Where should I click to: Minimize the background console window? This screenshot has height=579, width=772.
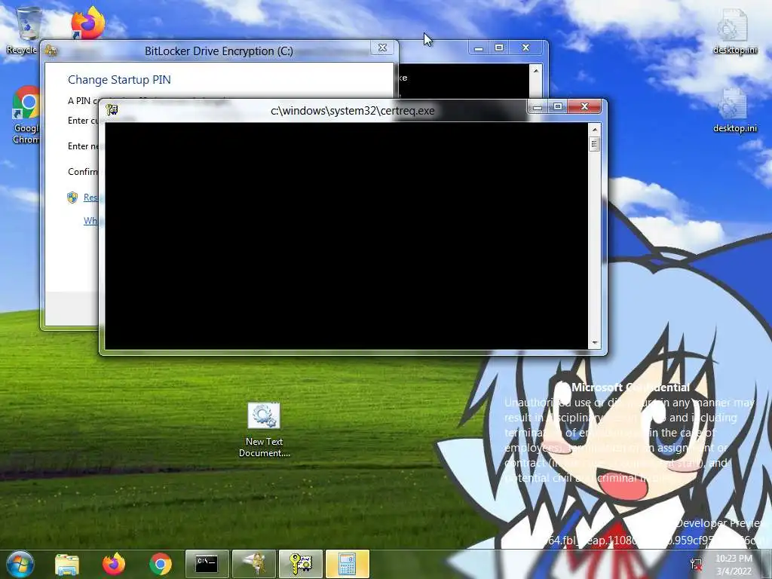pos(479,47)
